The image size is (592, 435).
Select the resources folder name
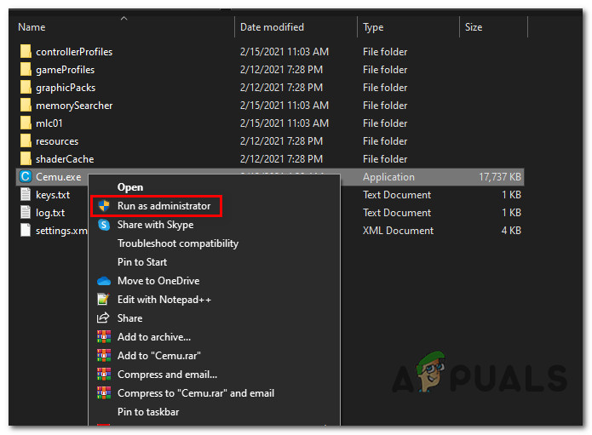click(x=57, y=141)
